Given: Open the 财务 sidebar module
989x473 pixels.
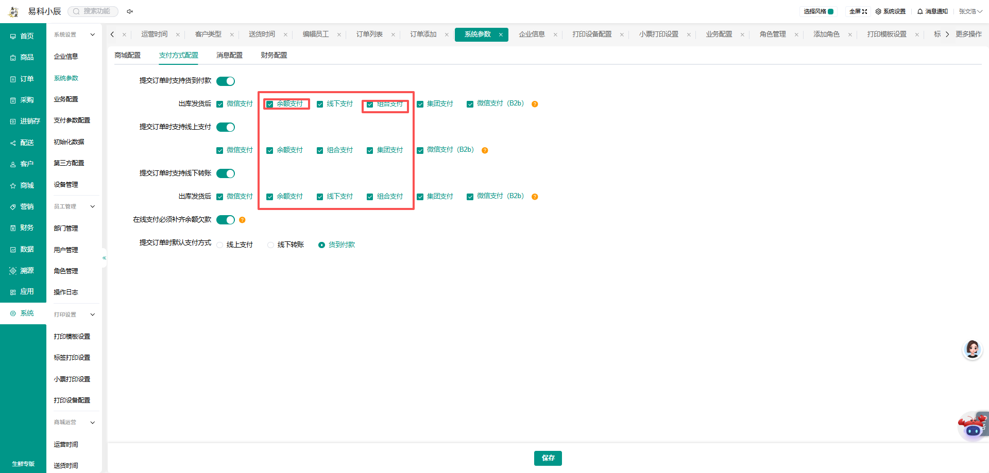Looking at the screenshot, I should coord(23,228).
